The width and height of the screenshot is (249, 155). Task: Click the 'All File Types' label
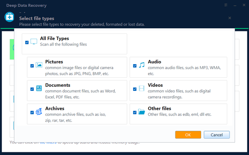[x=54, y=38]
